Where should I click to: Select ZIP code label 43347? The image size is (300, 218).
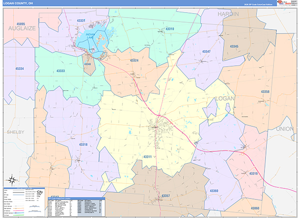pyautogui.click(x=206, y=52)
